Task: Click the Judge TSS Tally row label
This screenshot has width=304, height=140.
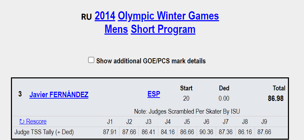Action: coord(44,132)
